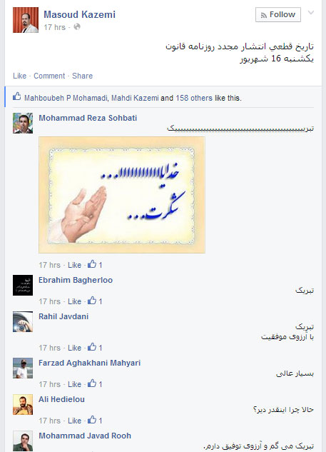Click Comment under the post
326x452 pixels.
tap(49, 76)
